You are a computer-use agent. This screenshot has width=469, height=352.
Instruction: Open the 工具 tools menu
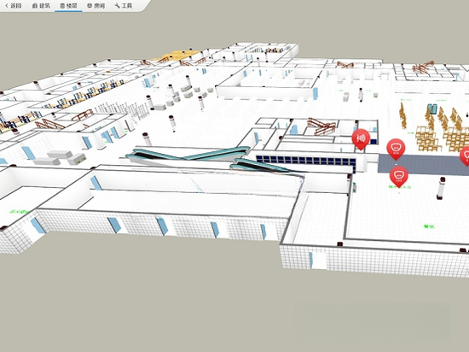[123, 6]
